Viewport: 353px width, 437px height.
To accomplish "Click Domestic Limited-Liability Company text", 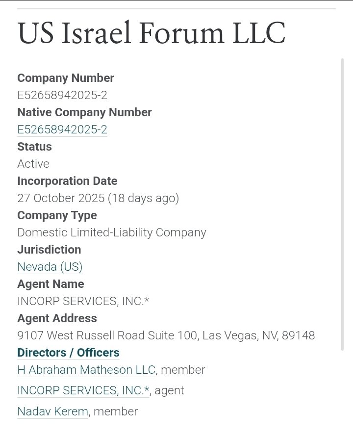I will pos(112,232).
